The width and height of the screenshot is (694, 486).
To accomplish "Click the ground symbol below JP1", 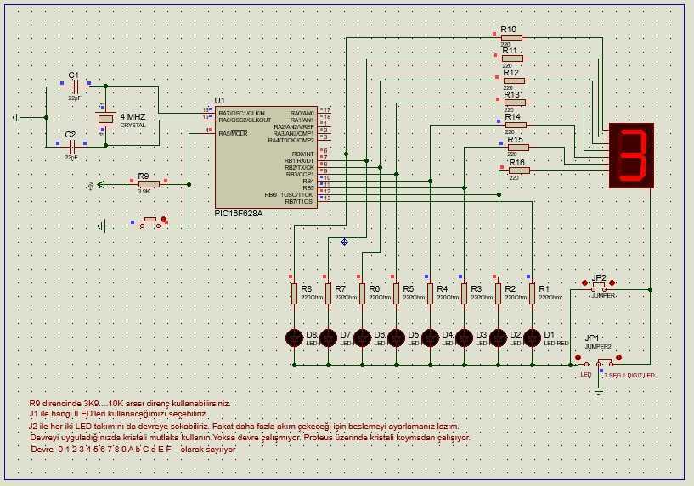I will click(598, 388).
